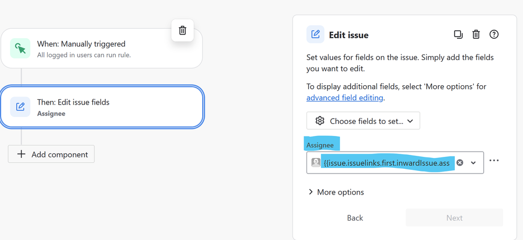Click the pencil icon on Edit issue fields step
The height and width of the screenshot is (240, 523).
click(20, 107)
